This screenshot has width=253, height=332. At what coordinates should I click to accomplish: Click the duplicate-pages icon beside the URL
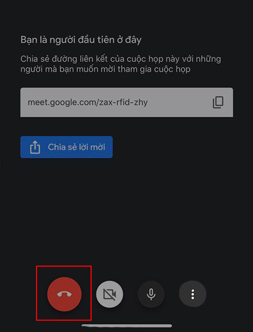[218, 102]
